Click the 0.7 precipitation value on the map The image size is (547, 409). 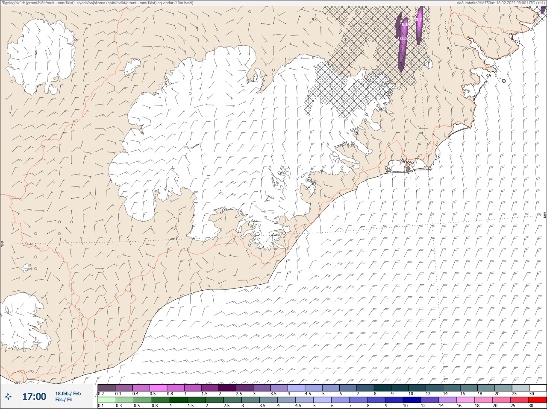tap(419, 20)
